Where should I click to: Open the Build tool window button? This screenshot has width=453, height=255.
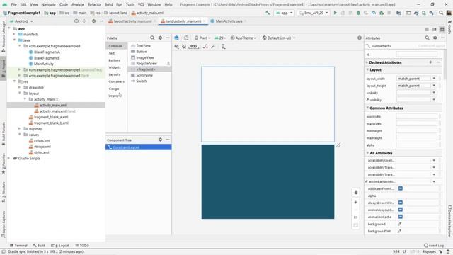point(39,246)
